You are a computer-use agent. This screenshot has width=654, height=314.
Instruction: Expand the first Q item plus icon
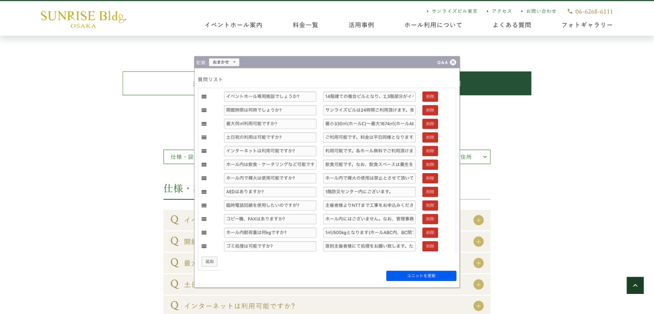point(478,220)
